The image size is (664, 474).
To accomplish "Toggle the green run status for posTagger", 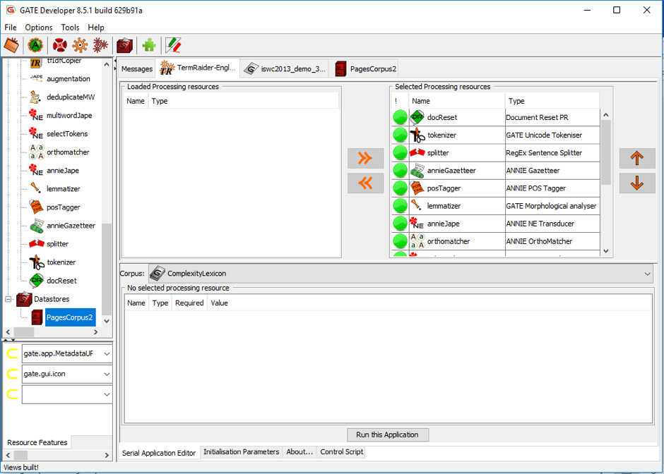I will click(400, 188).
